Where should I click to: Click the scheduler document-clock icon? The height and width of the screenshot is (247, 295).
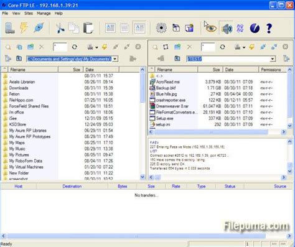[176, 28]
